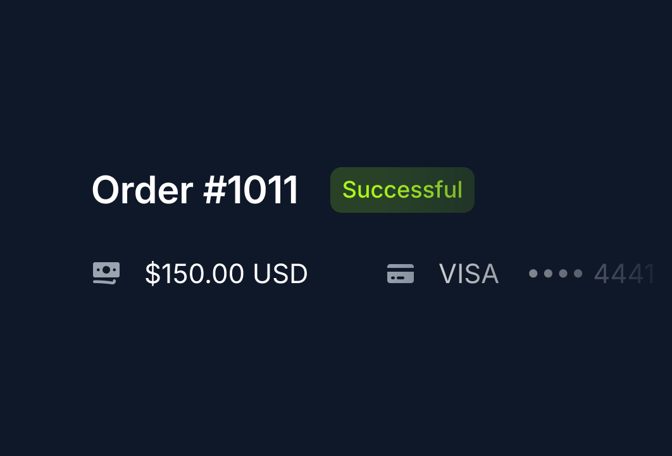The width and height of the screenshot is (672, 456).
Task: Check the Successful payment status label
Action: [x=402, y=190]
